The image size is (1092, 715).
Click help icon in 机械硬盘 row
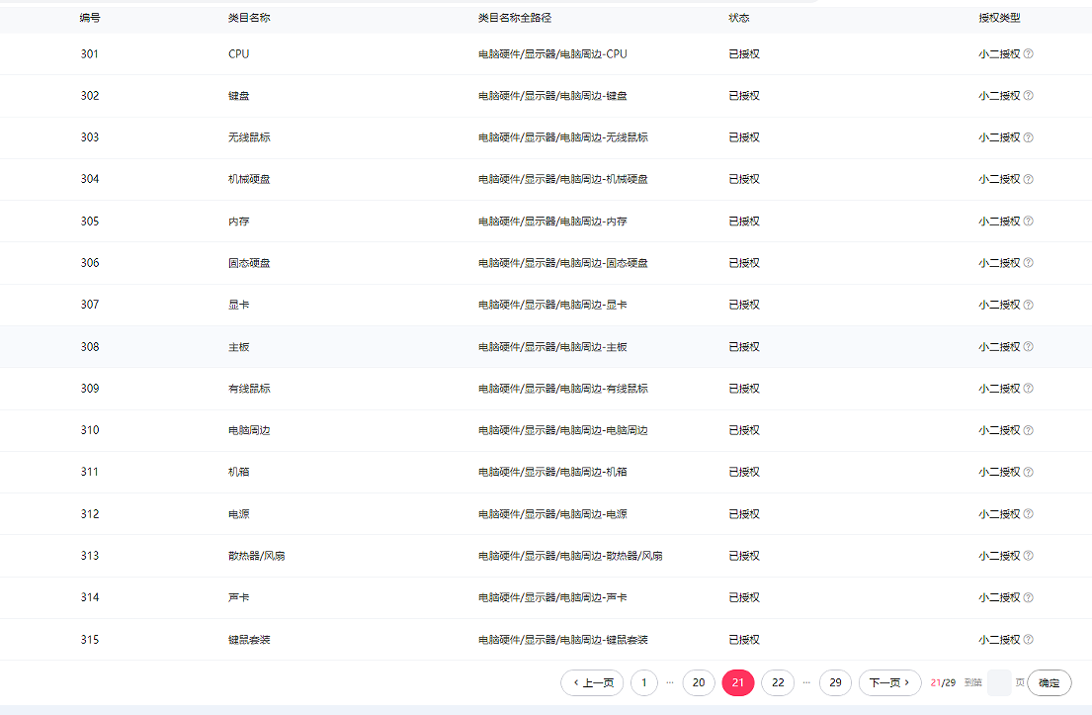1028,179
